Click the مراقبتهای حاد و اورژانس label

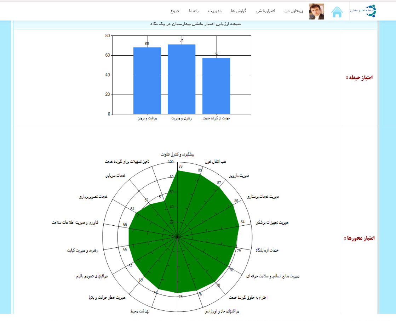click(222, 311)
